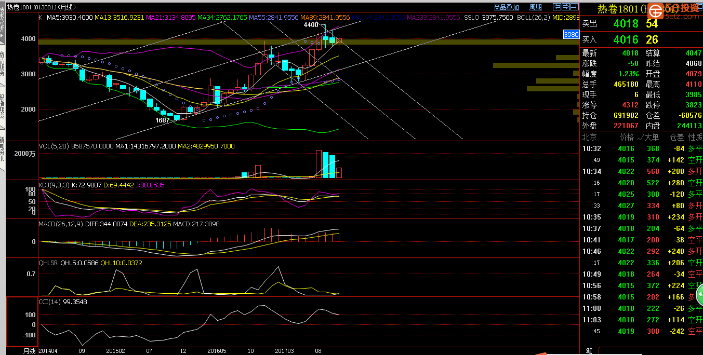
Task: Click the previous-contract left arrow icon
Action: pos(557,7)
